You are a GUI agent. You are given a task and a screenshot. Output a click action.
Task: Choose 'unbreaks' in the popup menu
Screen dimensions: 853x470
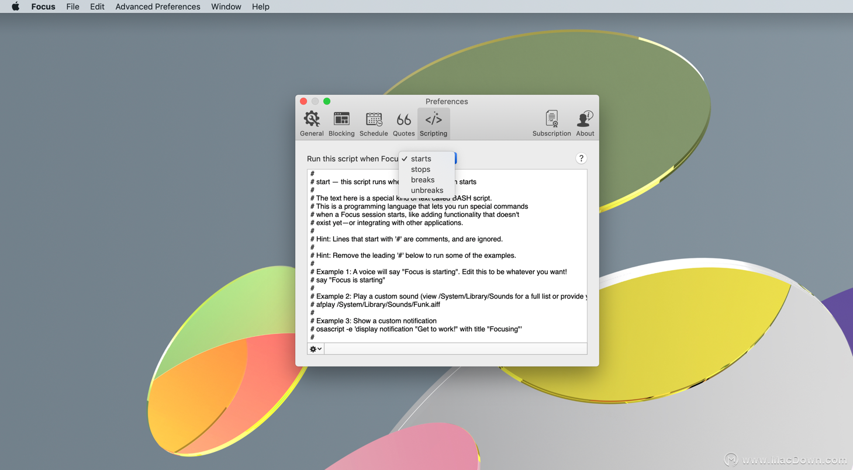tap(427, 191)
